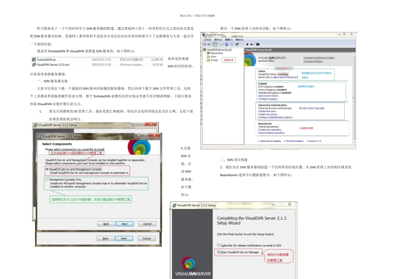Click Back in Select Components dialog
Viewport: 395px width, 279px height.
[106, 224]
